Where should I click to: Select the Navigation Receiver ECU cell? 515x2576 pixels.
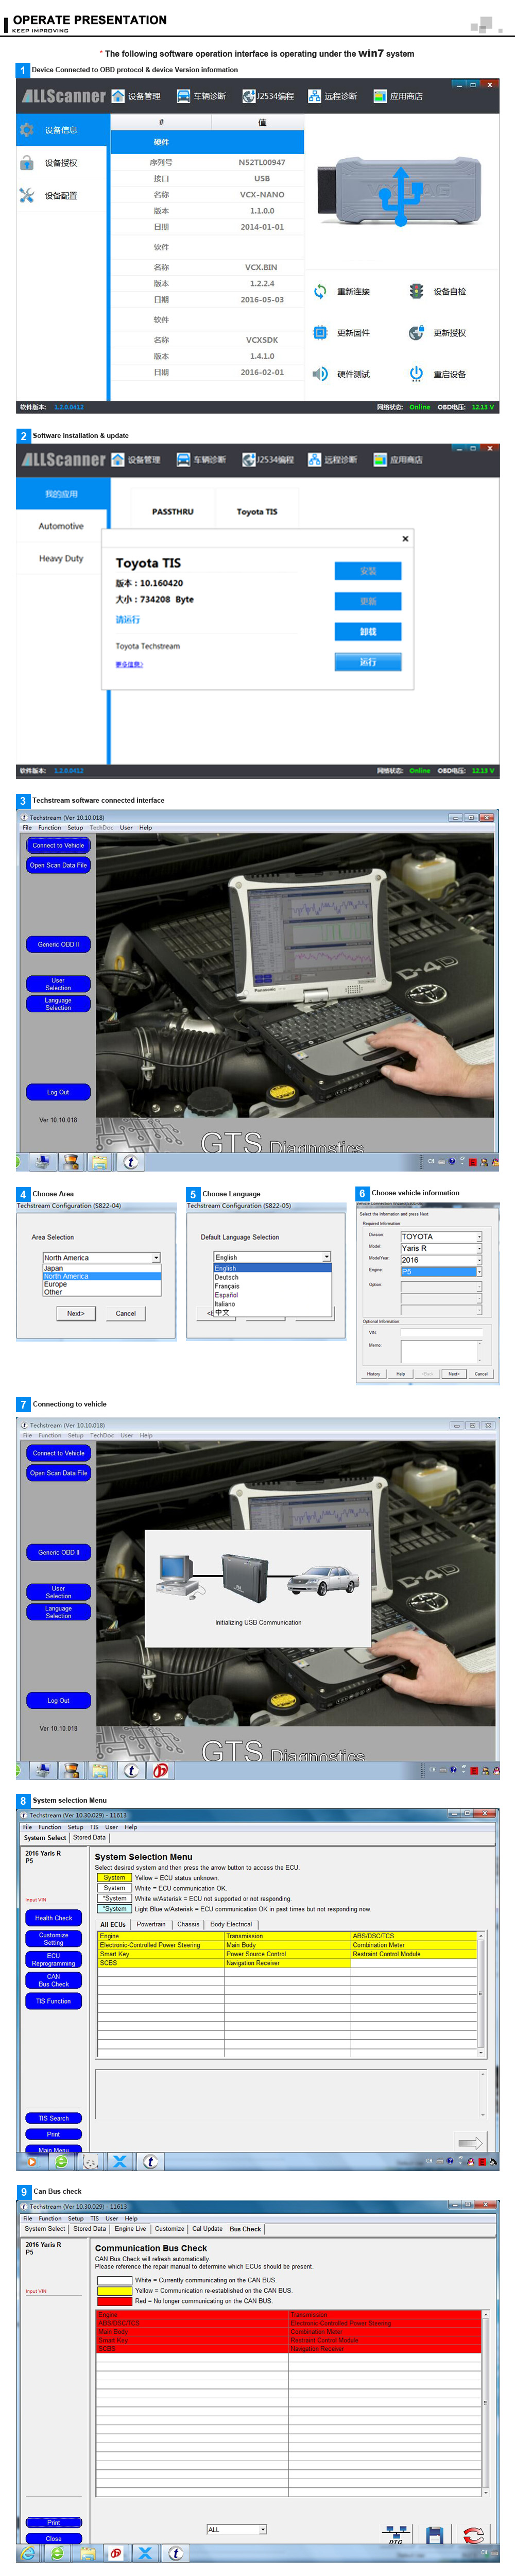click(288, 1963)
